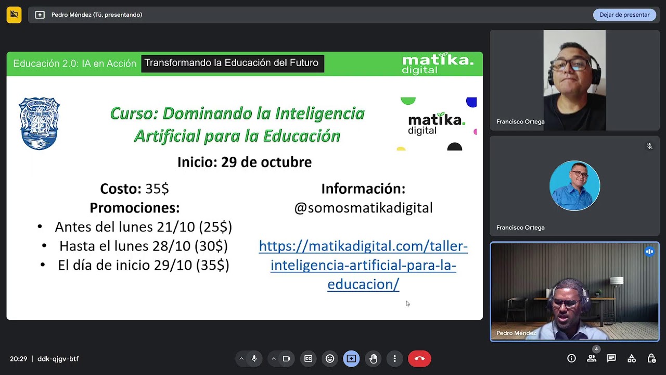This screenshot has height=375, width=666.
Task: Click 'El día de inicio 29/10 (35$)' bullet
Action: (144, 265)
